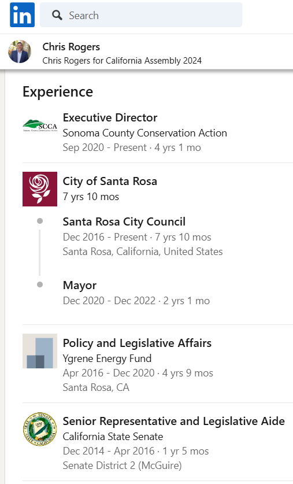View Chris Rogers profile photo
Viewport: 293px width, 484px height.
pos(20,51)
